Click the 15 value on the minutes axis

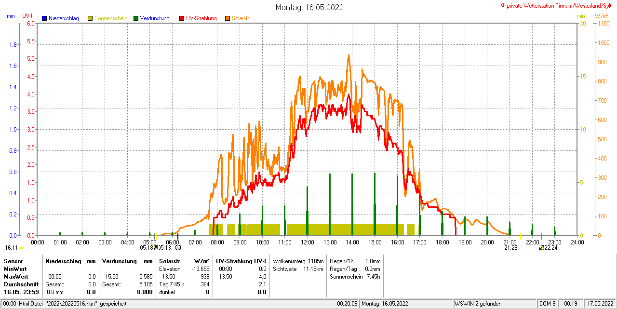pos(582,77)
